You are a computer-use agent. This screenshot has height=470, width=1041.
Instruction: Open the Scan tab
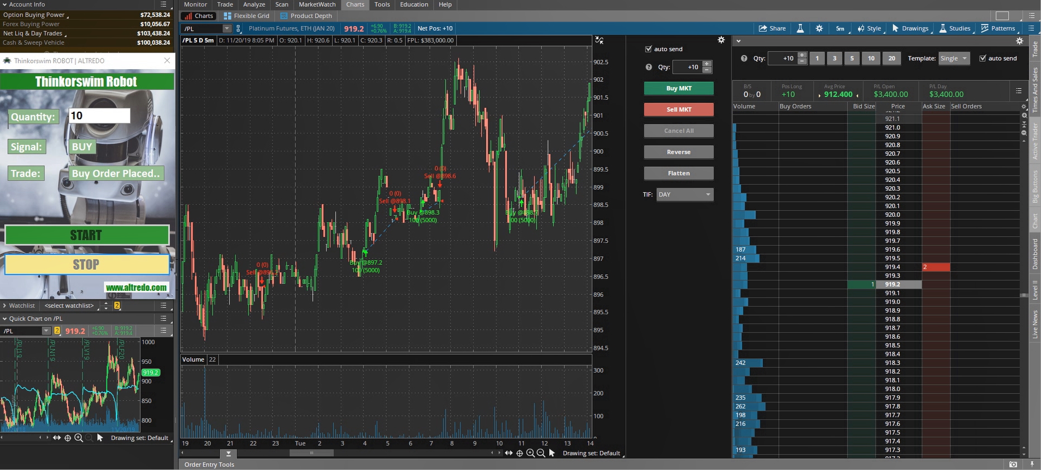(x=282, y=4)
